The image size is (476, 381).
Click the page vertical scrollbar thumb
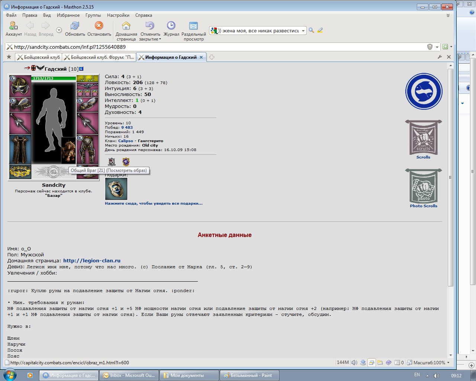(451, 177)
